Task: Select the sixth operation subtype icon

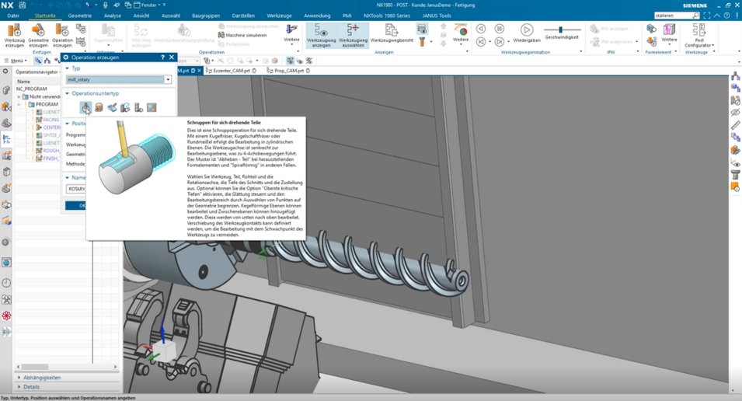Action: click(x=152, y=108)
